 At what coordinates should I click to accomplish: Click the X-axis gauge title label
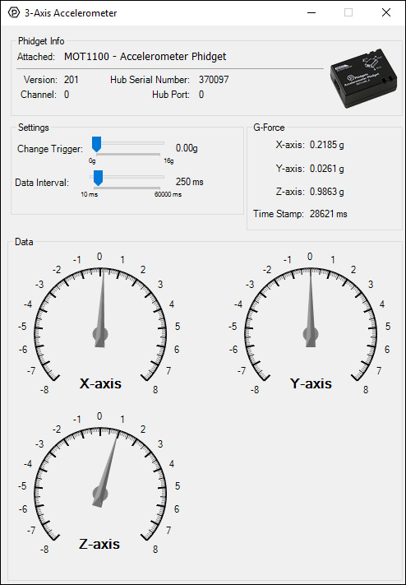tap(100, 383)
